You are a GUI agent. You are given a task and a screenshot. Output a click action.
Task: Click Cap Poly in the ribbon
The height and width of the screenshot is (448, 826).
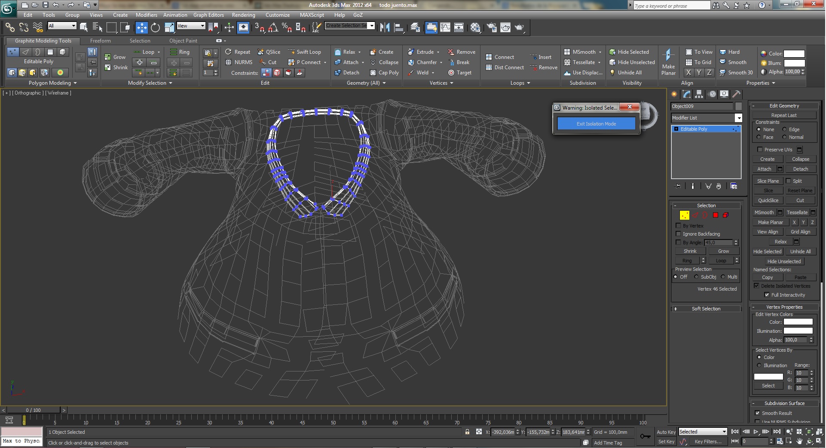[x=384, y=73]
